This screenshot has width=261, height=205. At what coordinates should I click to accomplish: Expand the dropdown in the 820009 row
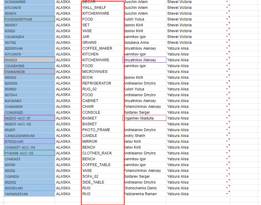pyautogui.click(x=227, y=83)
